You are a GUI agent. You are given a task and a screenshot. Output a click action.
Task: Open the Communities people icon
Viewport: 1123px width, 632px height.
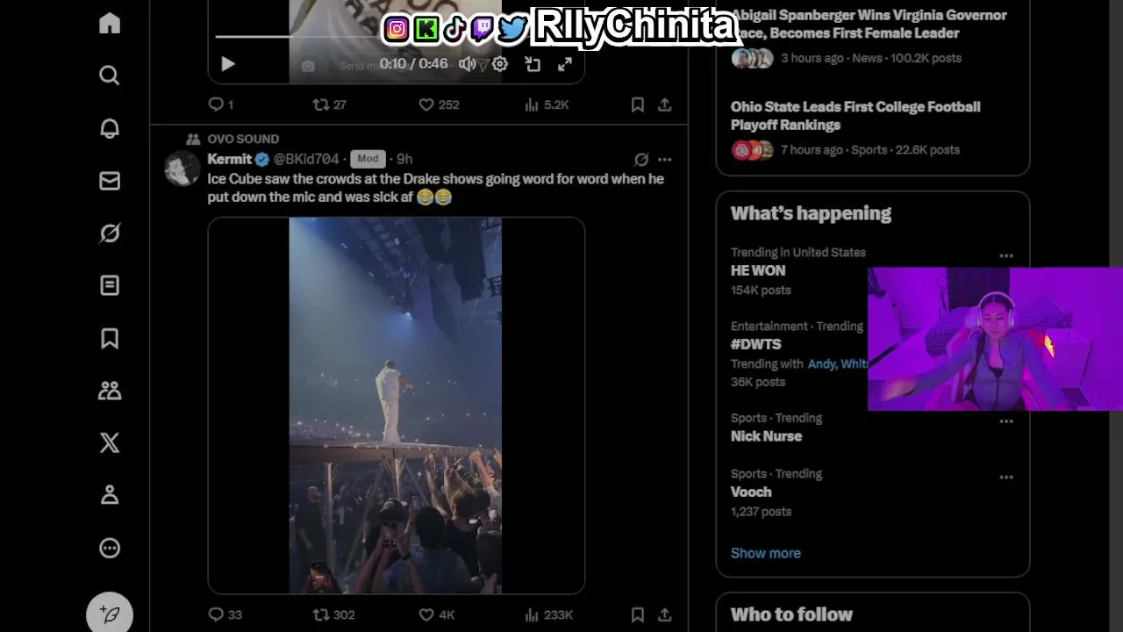click(110, 391)
